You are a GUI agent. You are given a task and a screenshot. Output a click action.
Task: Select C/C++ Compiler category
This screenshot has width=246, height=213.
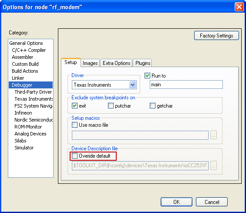[x=29, y=50]
